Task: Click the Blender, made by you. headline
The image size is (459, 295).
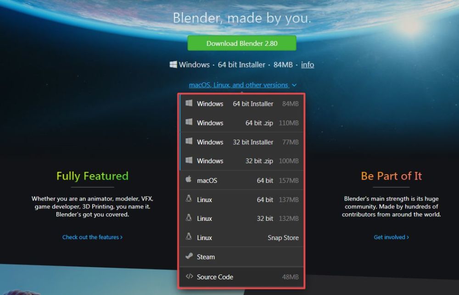Action: 242,18
